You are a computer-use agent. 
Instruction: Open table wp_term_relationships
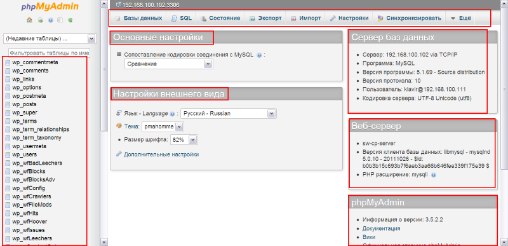point(41,129)
